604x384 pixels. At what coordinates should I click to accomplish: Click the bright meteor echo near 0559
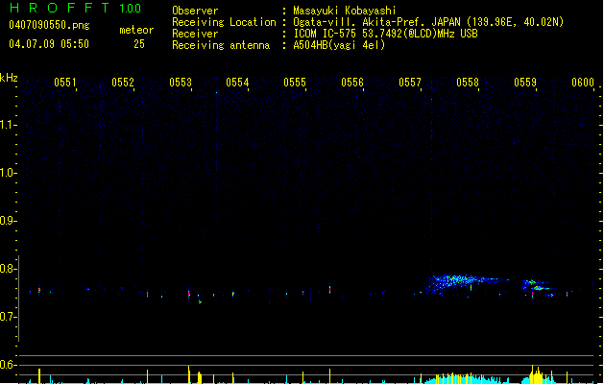tap(539, 288)
